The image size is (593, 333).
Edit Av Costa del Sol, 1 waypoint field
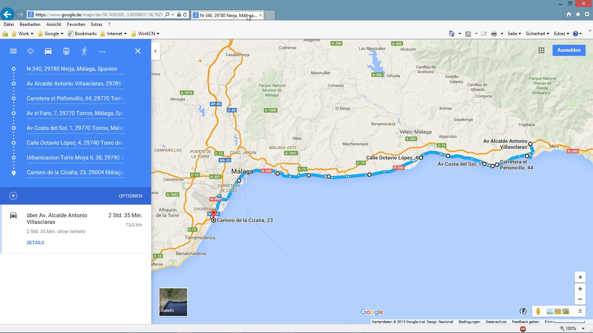coord(75,128)
